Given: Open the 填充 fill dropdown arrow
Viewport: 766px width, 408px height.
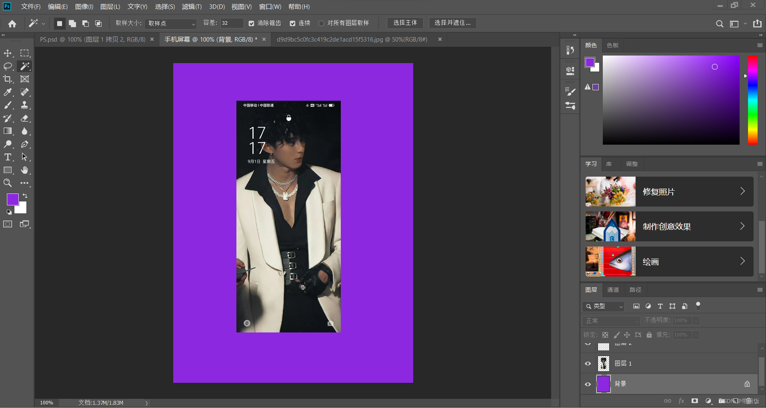Looking at the screenshot, I should coord(696,335).
